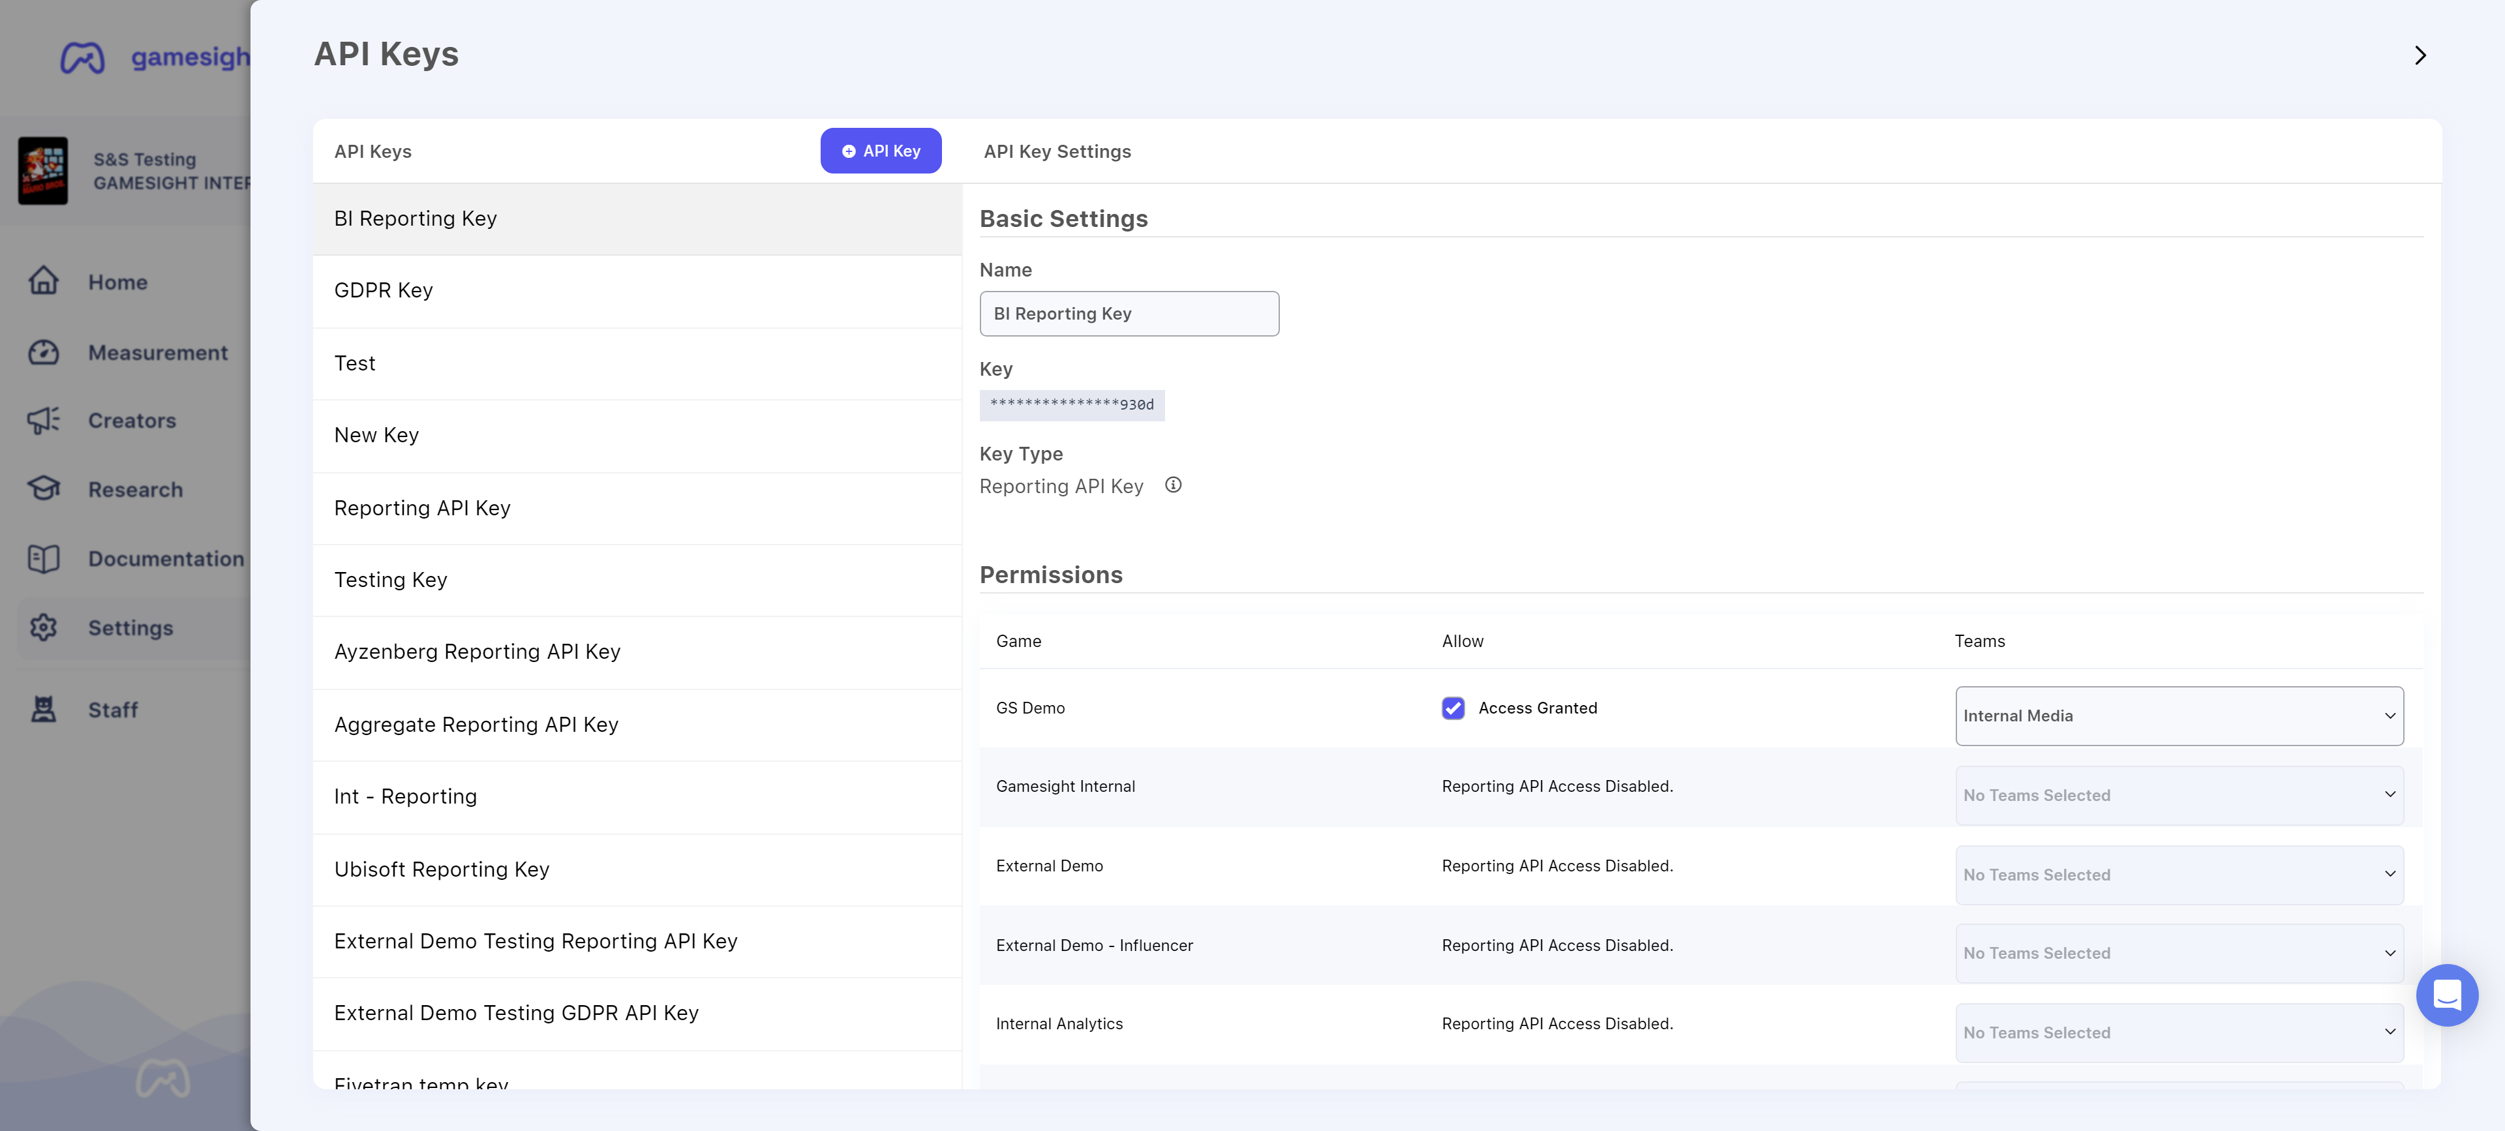2505x1131 pixels.
Task: Open Gamesight Internal teams dropdown
Action: coord(2179,796)
